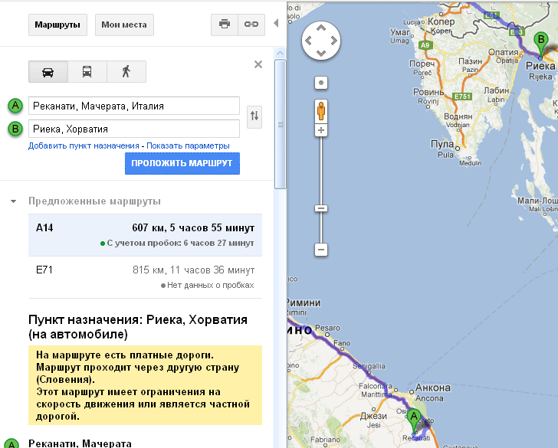This screenshot has height=448, width=558.
Task: Swap start and end points
Action: (254, 116)
